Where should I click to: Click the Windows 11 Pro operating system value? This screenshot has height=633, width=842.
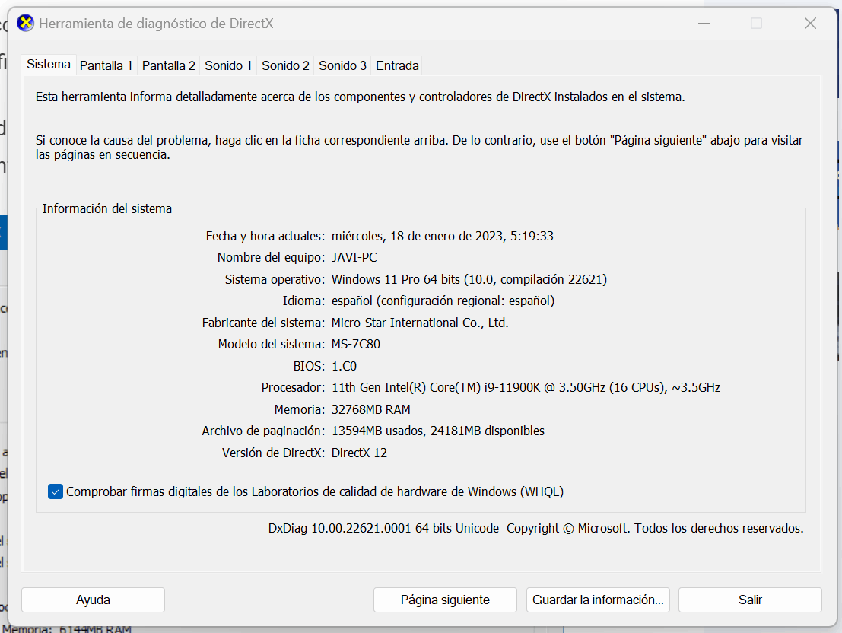click(x=469, y=279)
